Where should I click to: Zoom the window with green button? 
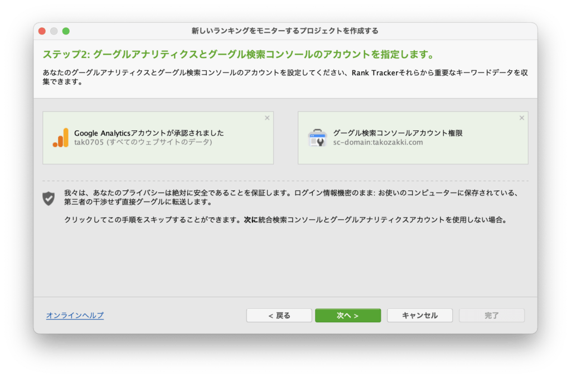click(x=66, y=31)
